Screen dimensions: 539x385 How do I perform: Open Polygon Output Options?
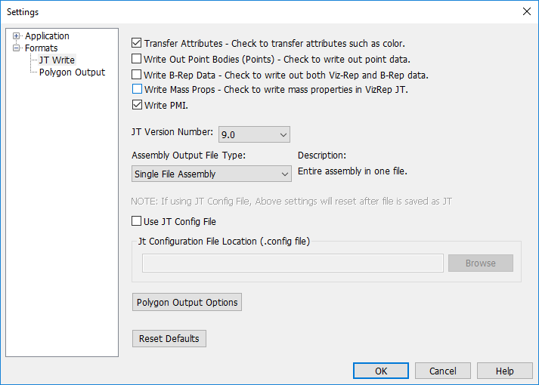[x=187, y=303]
